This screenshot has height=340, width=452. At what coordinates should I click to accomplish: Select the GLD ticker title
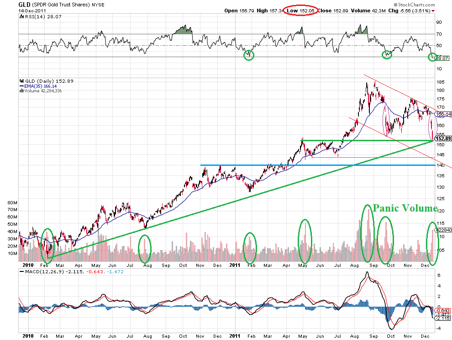(x=23, y=5)
